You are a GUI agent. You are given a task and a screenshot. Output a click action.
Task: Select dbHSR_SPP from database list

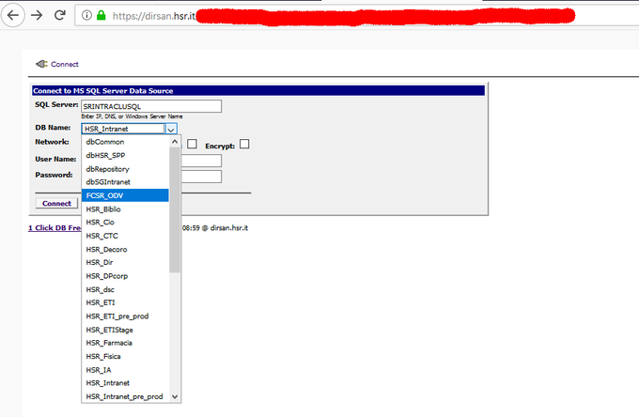125,155
